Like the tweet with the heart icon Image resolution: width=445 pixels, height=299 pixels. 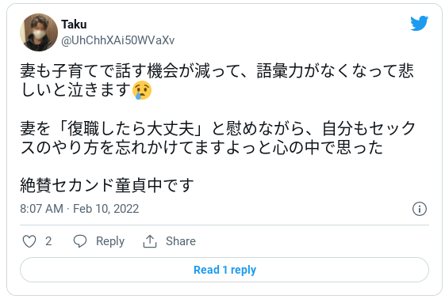[x=29, y=241]
